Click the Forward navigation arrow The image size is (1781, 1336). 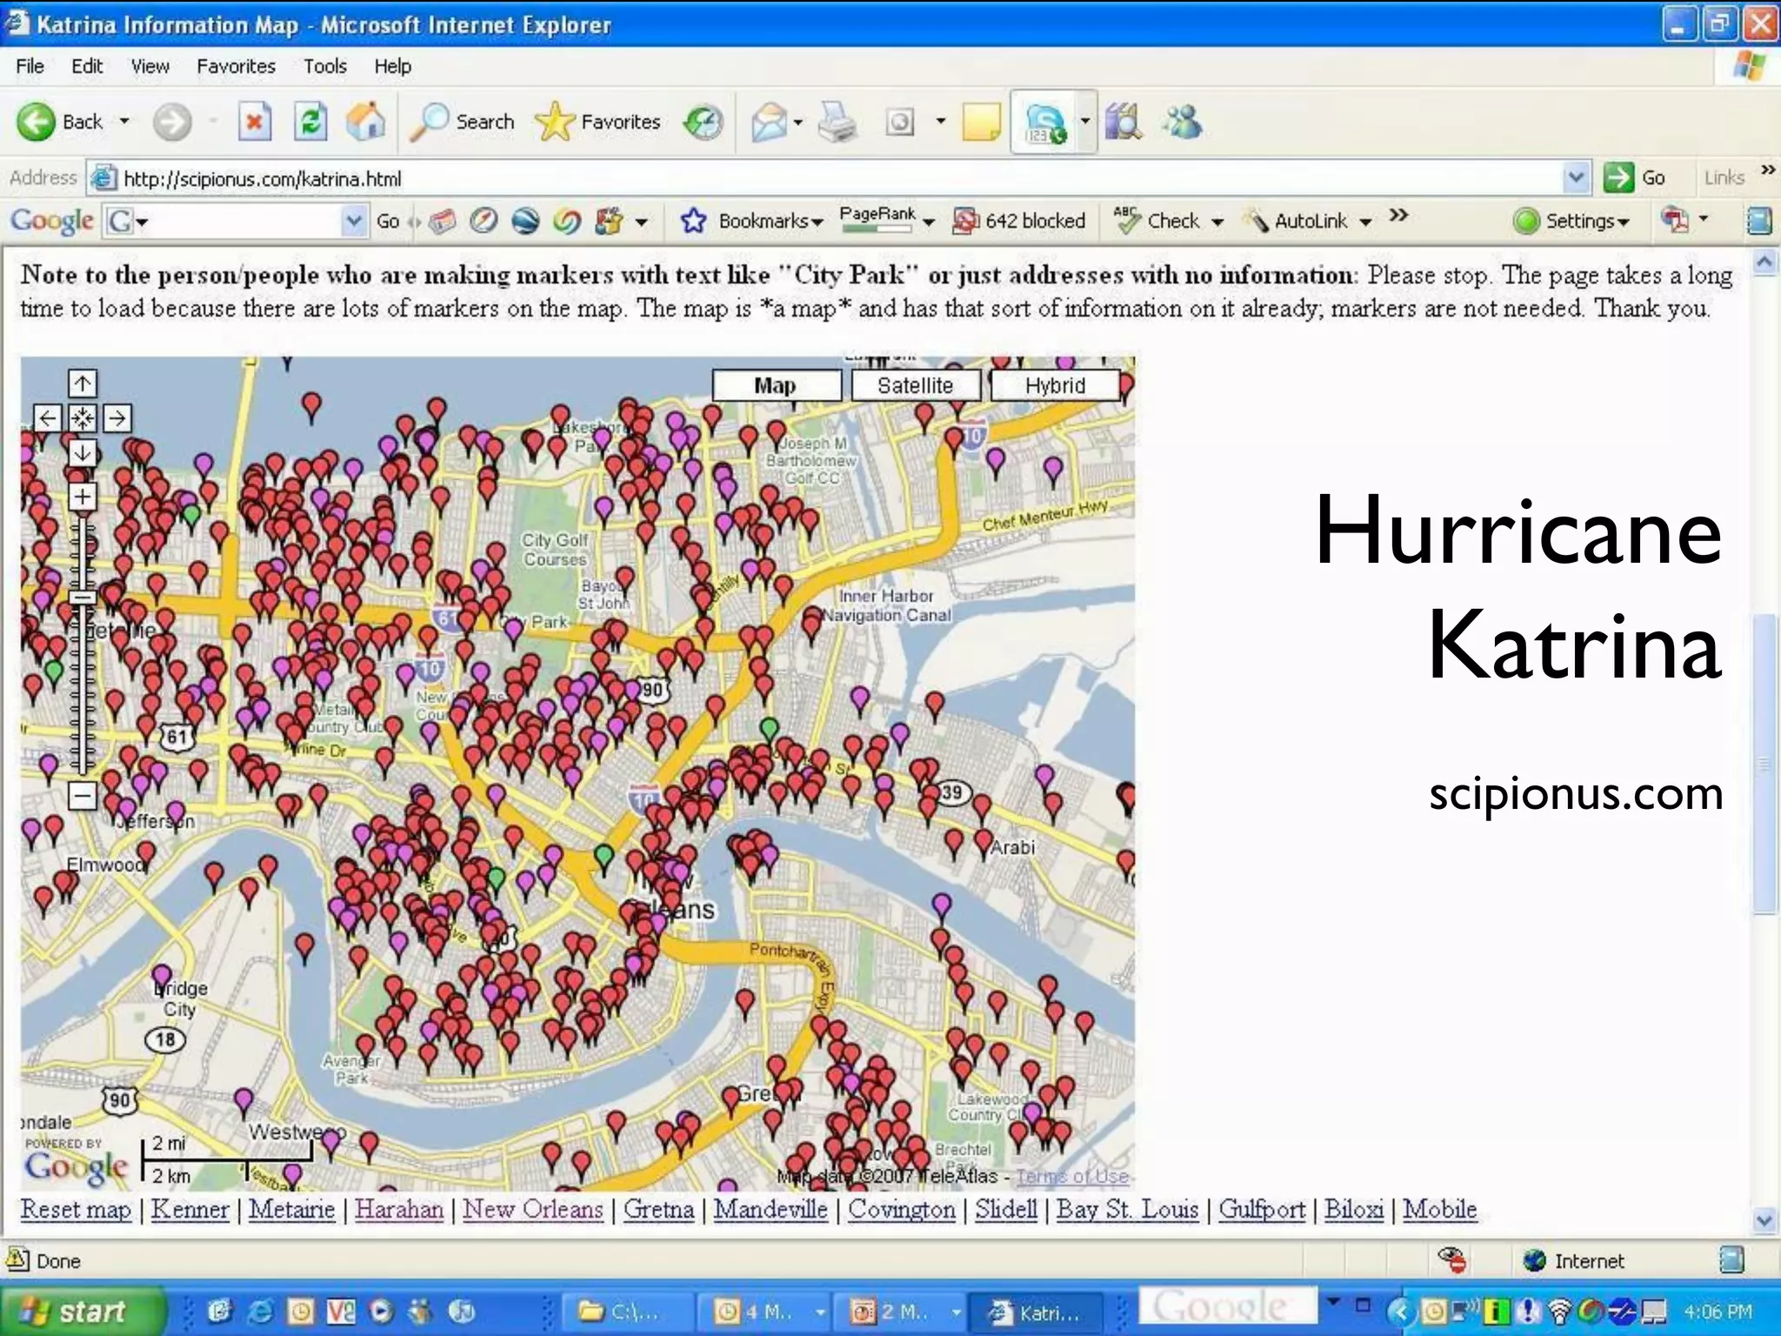click(172, 122)
